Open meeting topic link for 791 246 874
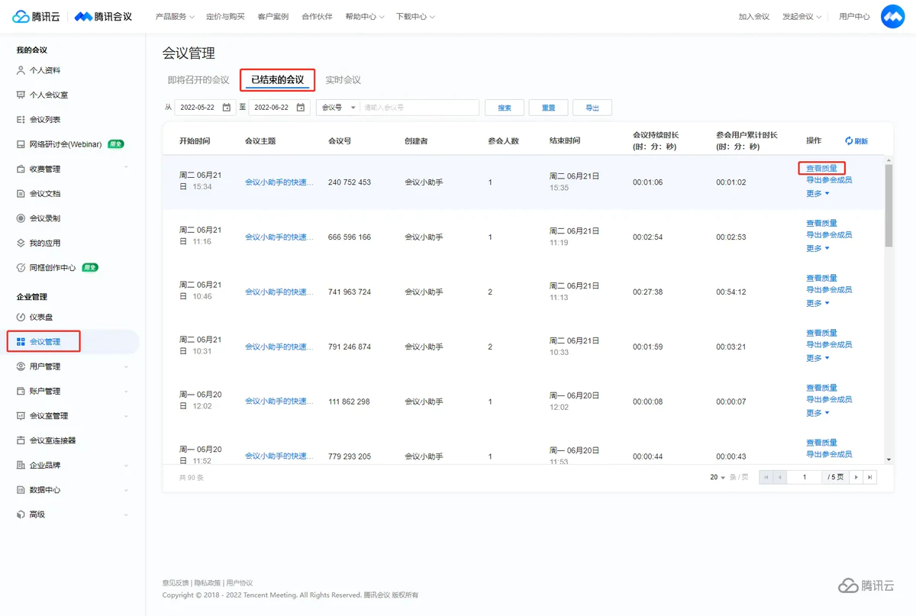The image size is (916, 616). [279, 347]
